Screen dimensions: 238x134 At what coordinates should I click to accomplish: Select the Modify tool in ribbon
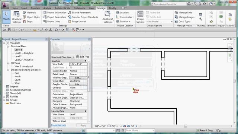point(6,17)
